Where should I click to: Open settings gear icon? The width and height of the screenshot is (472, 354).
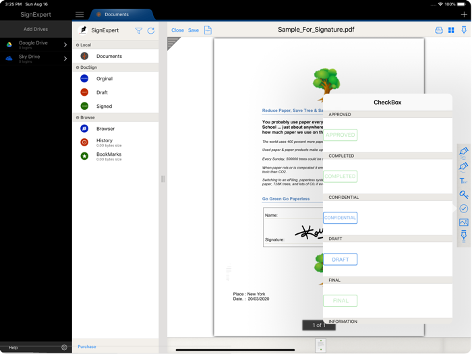[64, 347]
